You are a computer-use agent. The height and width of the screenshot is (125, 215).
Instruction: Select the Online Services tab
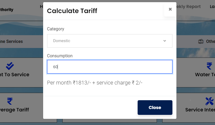pyautogui.click(x=12, y=41)
